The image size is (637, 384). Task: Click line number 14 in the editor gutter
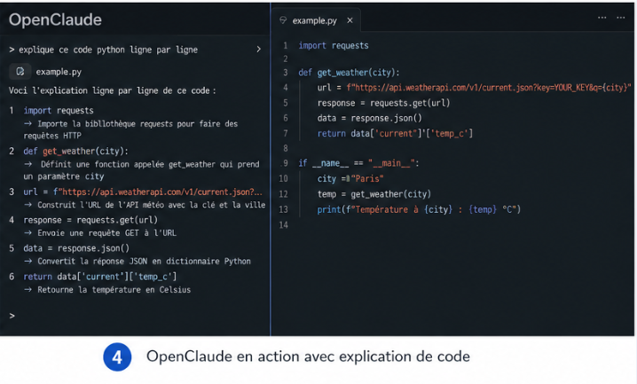tap(284, 225)
